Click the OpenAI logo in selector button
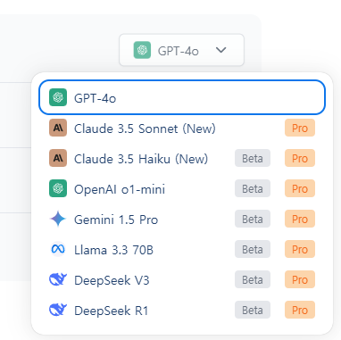Screen dimensions: 341x340 142,50
